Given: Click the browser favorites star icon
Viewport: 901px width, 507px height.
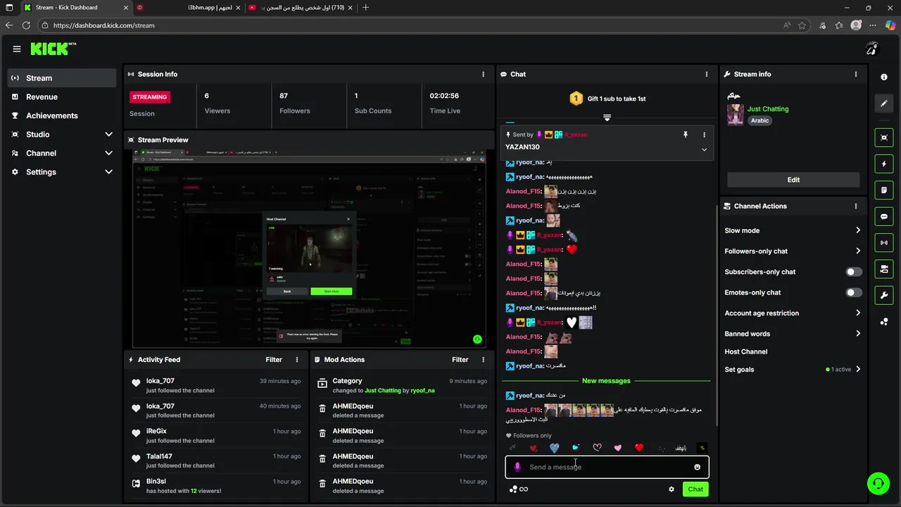Looking at the screenshot, I should pos(802,25).
